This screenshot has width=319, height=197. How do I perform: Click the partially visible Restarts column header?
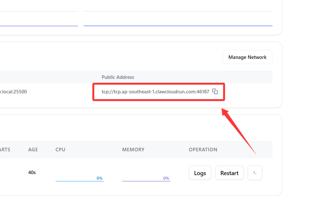[5, 150]
